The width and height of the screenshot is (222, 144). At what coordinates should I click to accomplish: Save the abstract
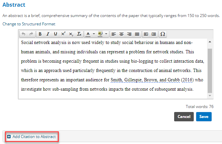tap(204, 117)
